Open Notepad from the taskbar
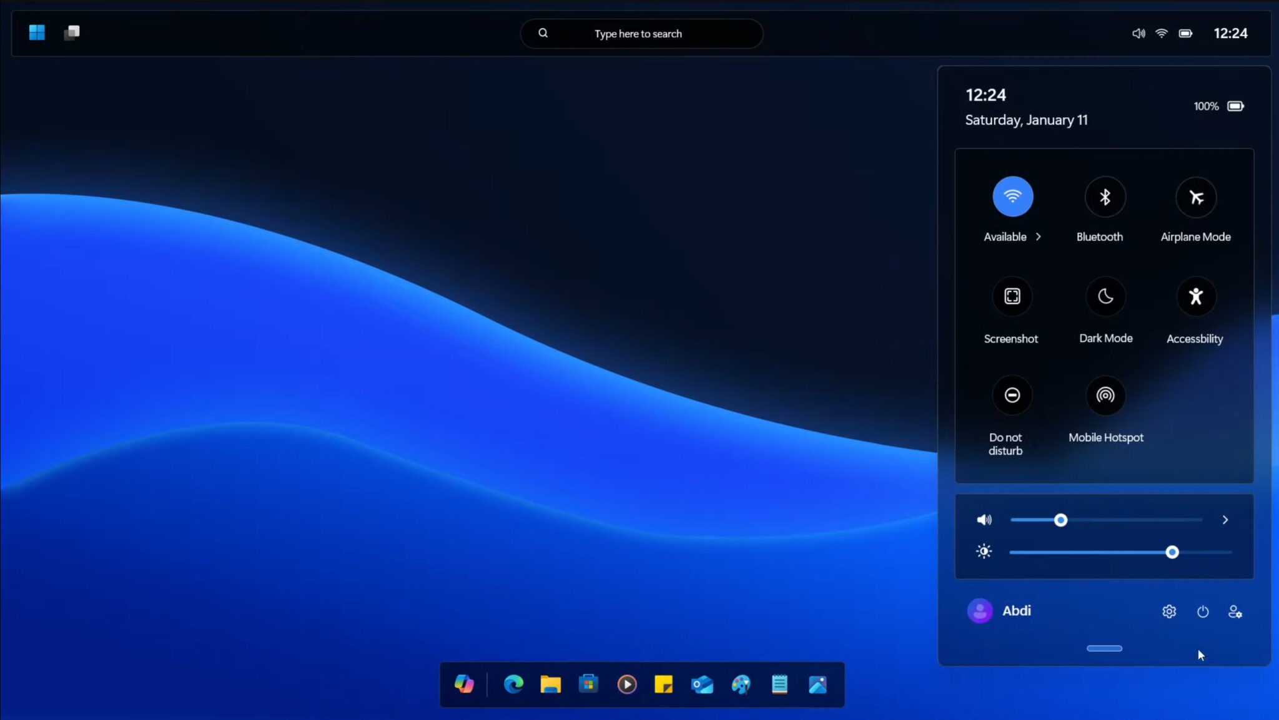This screenshot has width=1279, height=720. coord(780,684)
